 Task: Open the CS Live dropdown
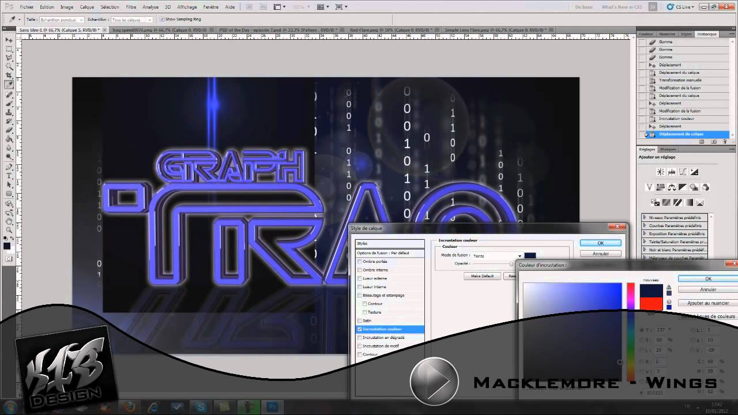pyautogui.click(x=680, y=7)
